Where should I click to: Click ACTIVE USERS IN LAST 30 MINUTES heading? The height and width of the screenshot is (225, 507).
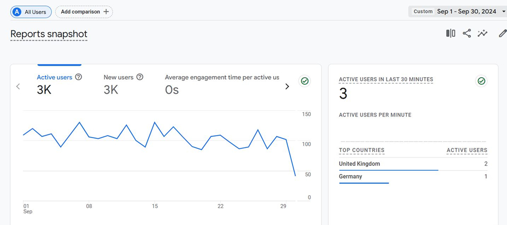[386, 79]
